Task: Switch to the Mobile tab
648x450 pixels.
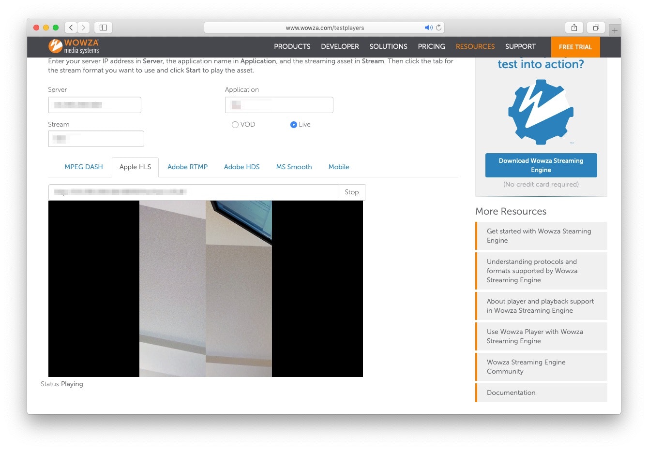Action: tap(339, 167)
